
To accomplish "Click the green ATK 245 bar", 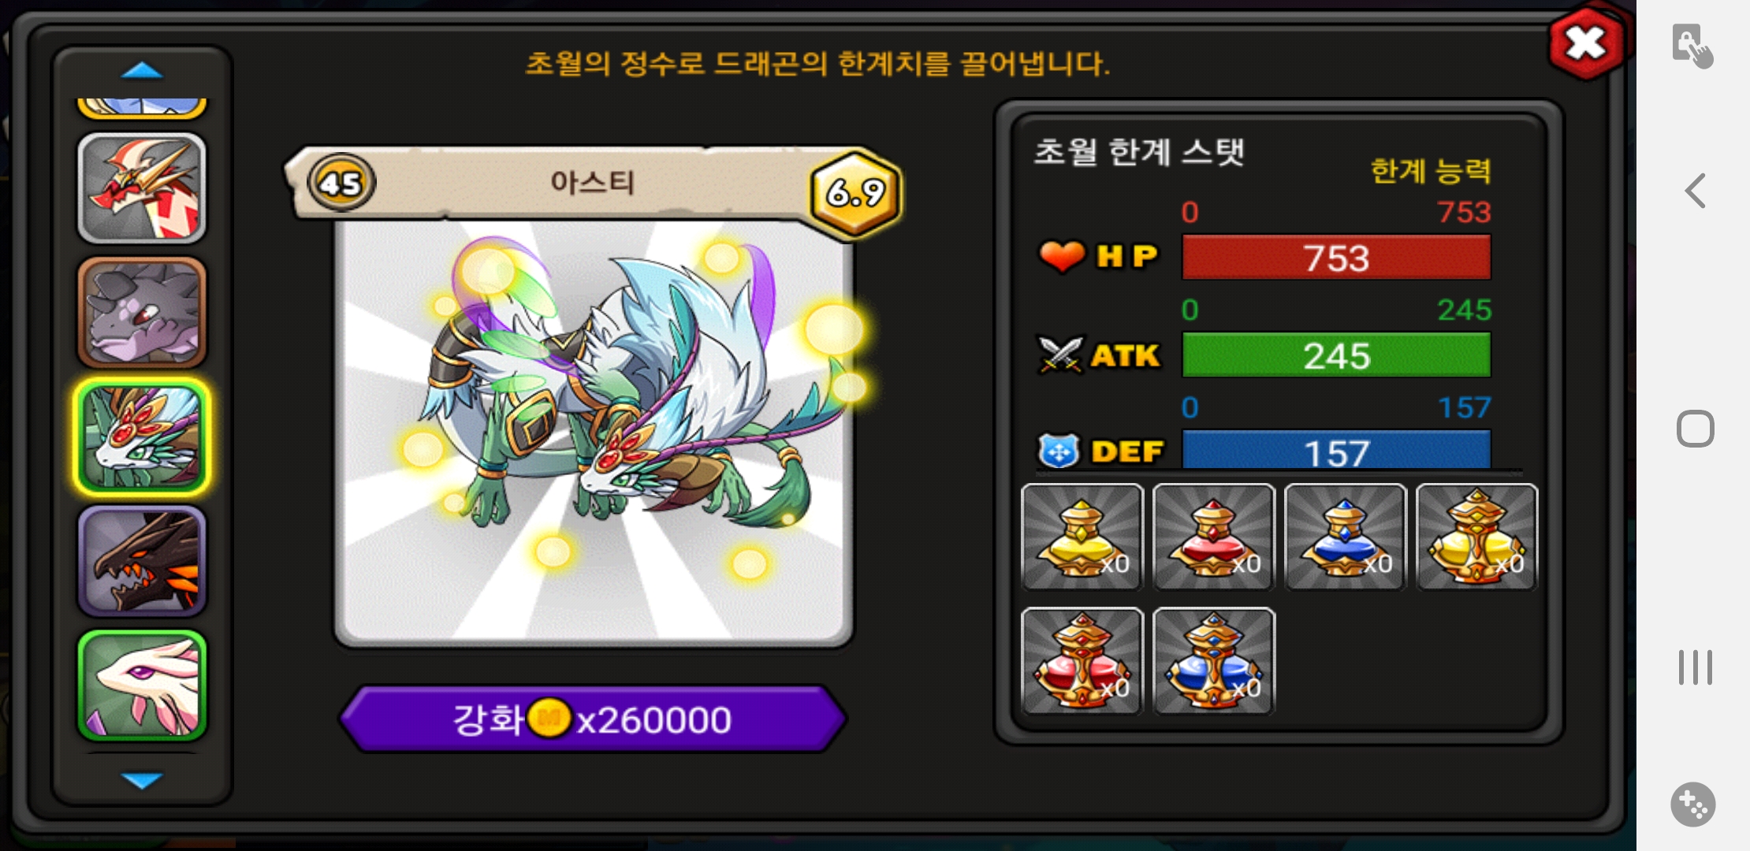I will click(x=1336, y=355).
